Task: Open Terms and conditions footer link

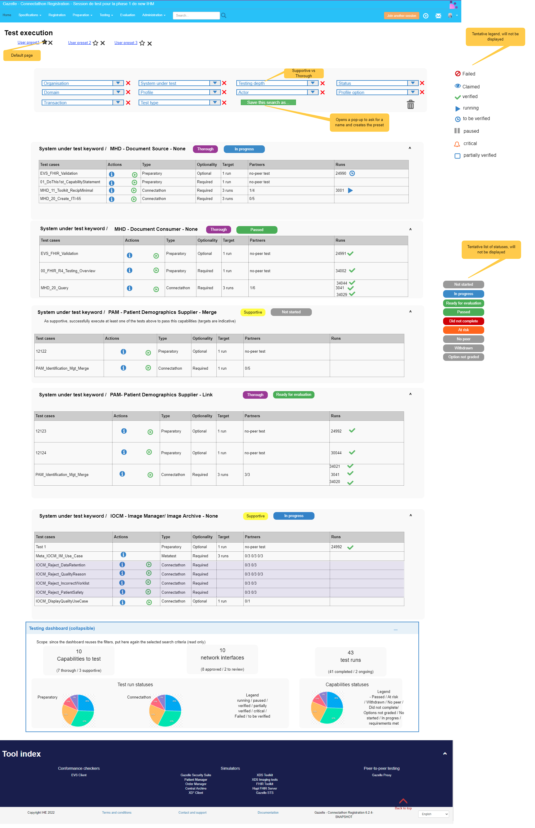Action: 117,812
